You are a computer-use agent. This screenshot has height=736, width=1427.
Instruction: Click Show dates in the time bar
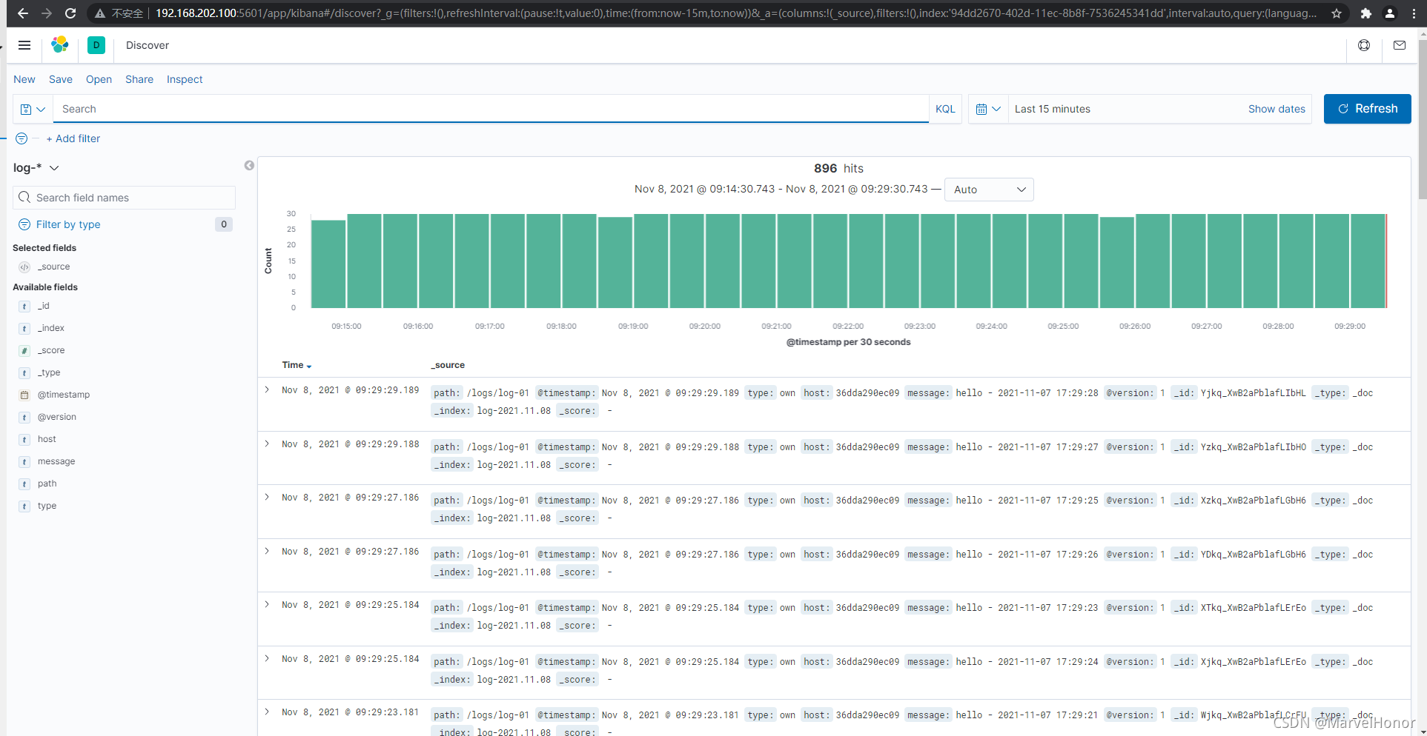click(1277, 109)
